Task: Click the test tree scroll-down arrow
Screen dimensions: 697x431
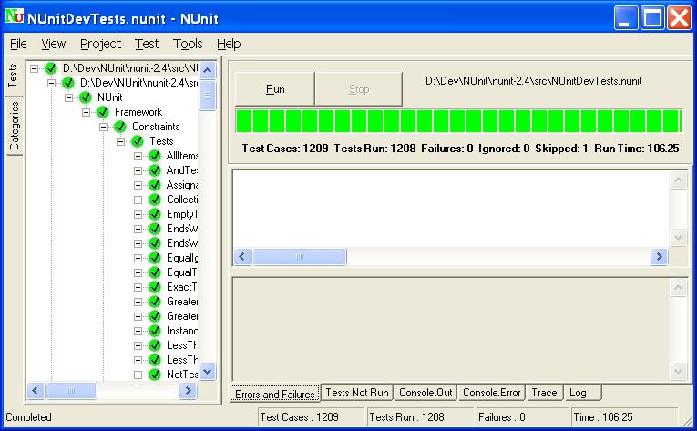Action: 207,371
